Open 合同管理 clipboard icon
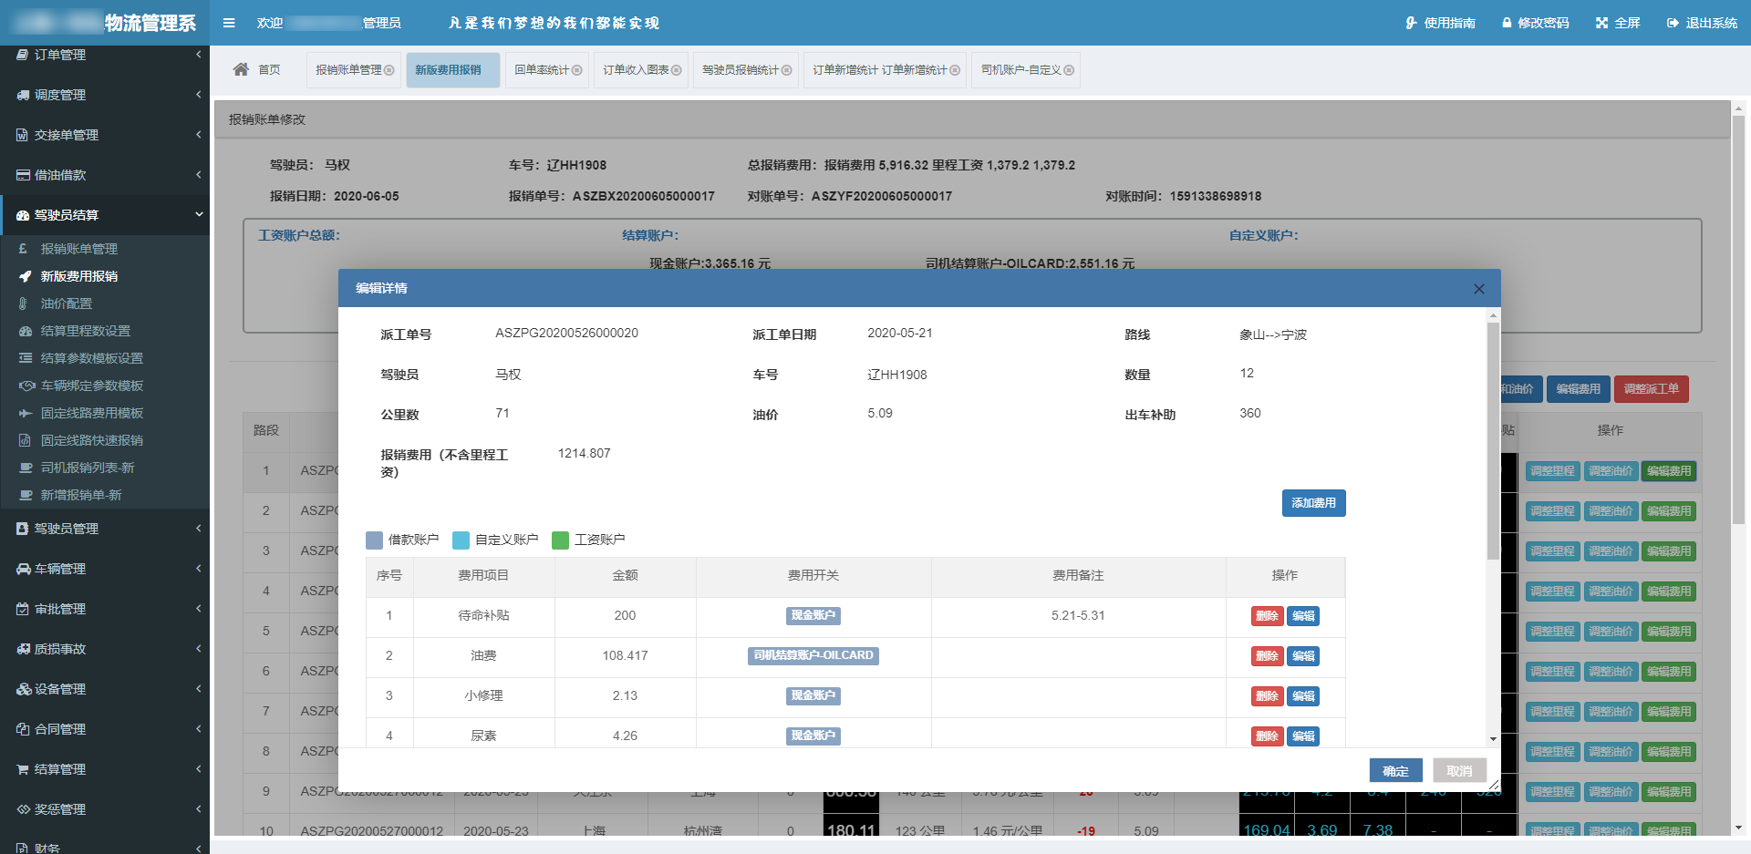This screenshot has height=854, width=1751. click(x=23, y=729)
